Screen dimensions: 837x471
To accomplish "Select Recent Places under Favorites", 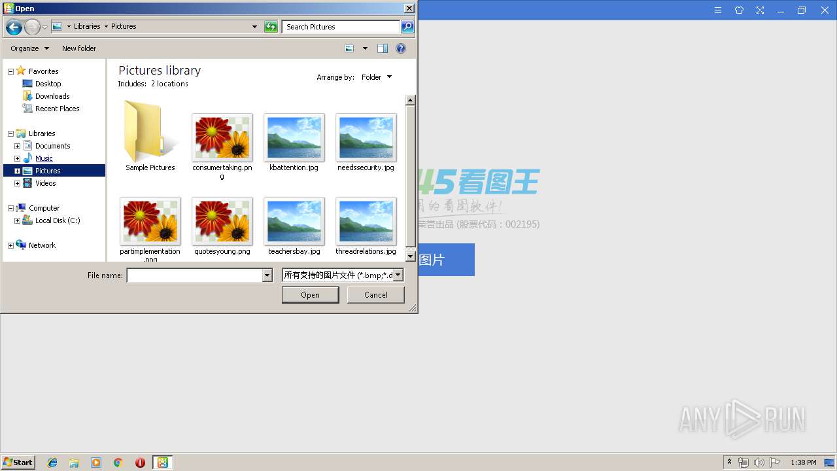I will point(51,109).
